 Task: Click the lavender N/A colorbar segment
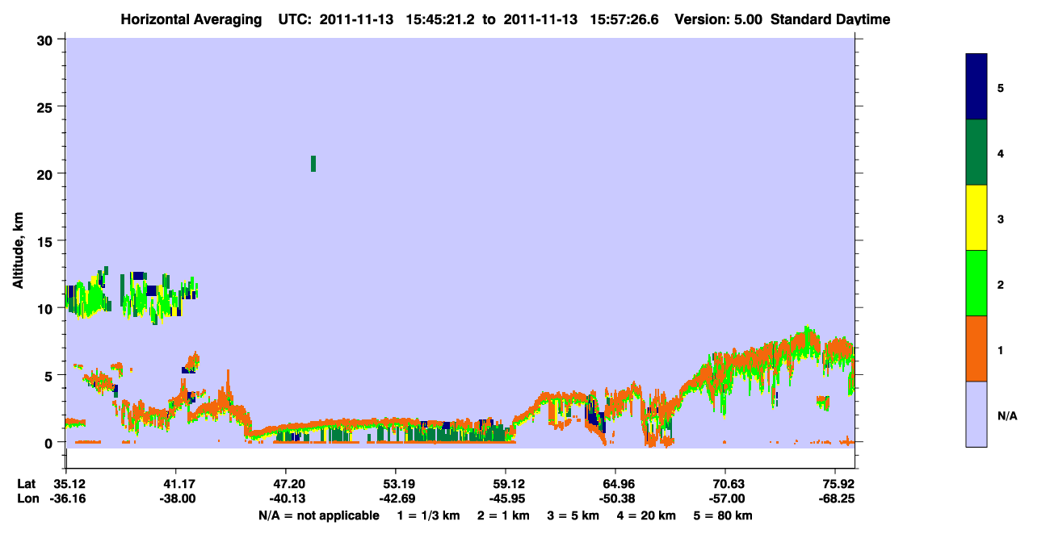coord(976,414)
